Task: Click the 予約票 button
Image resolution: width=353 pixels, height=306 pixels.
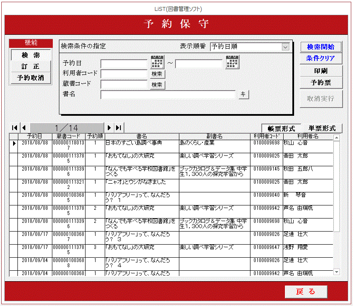Action: (321, 83)
